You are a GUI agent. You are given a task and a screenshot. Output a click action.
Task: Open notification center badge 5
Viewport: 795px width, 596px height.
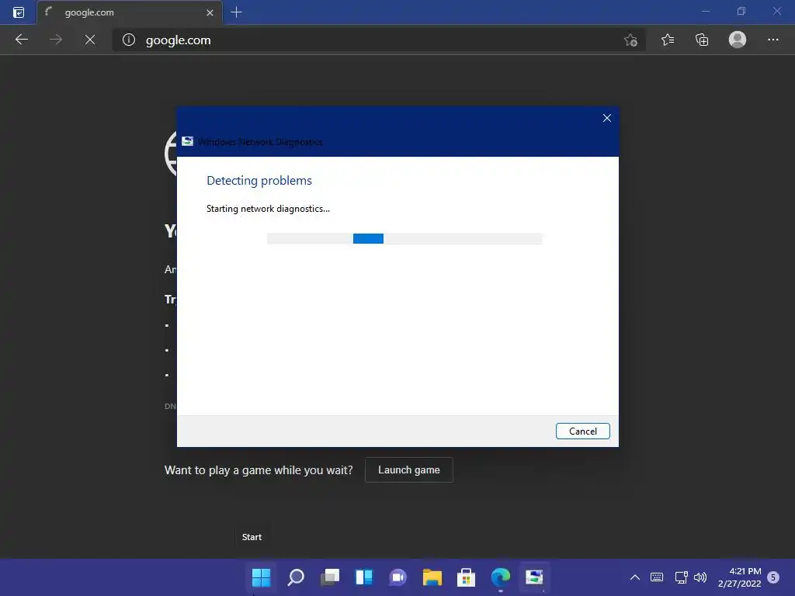773,577
